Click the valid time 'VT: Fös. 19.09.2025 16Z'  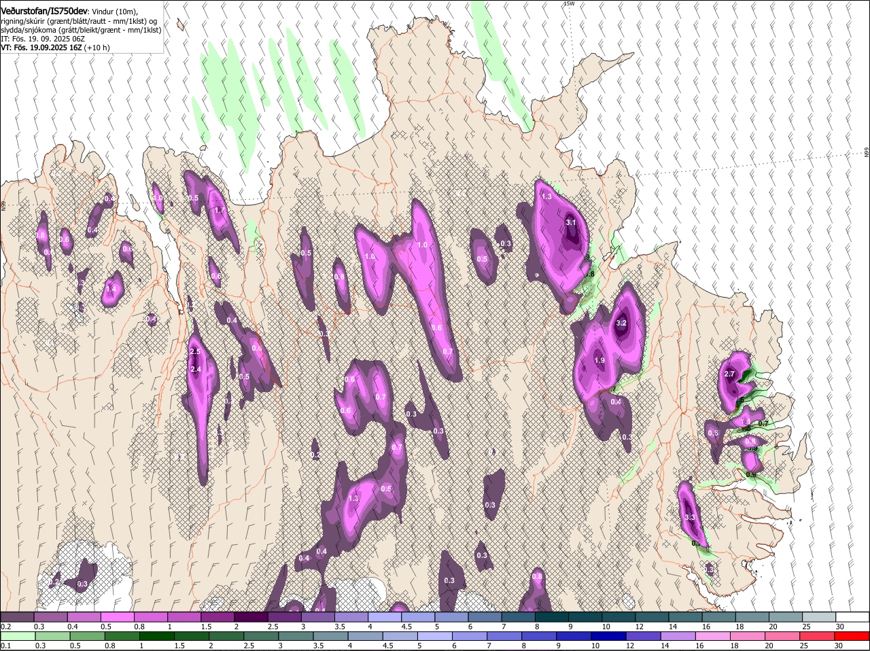tap(41, 48)
